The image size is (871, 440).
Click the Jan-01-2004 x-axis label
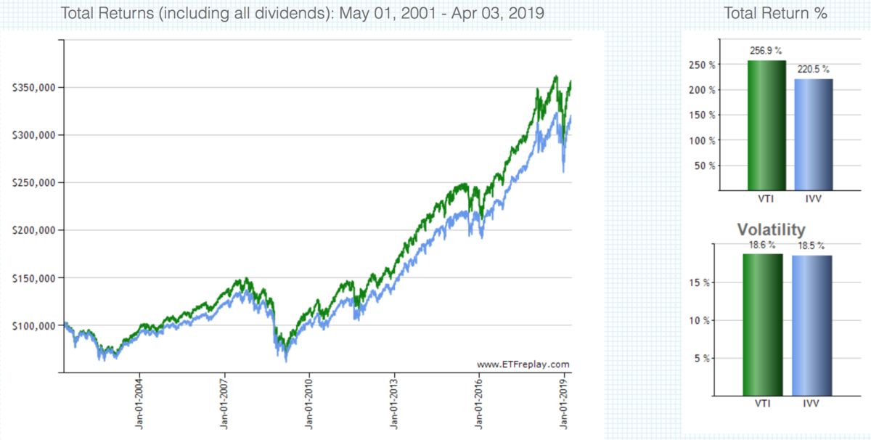click(139, 404)
